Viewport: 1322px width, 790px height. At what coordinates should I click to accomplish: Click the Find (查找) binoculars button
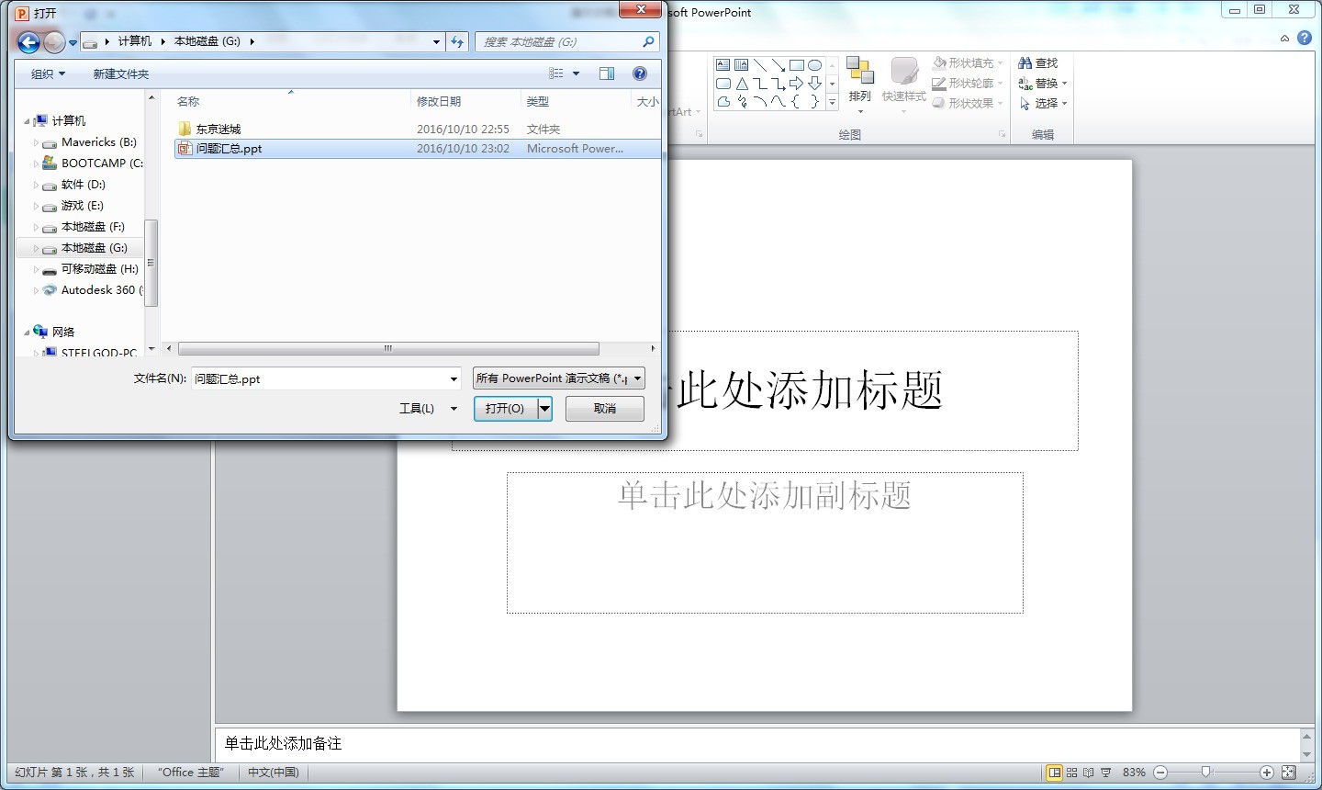1038,63
